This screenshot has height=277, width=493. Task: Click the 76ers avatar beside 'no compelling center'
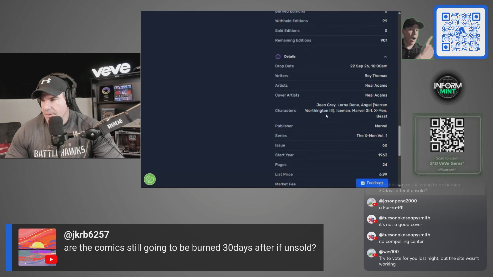click(371, 236)
